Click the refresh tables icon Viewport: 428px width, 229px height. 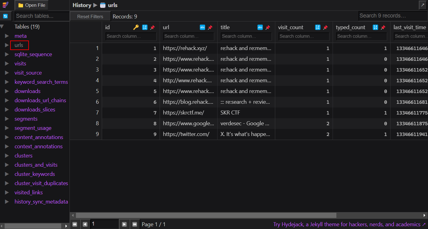coord(5,16)
